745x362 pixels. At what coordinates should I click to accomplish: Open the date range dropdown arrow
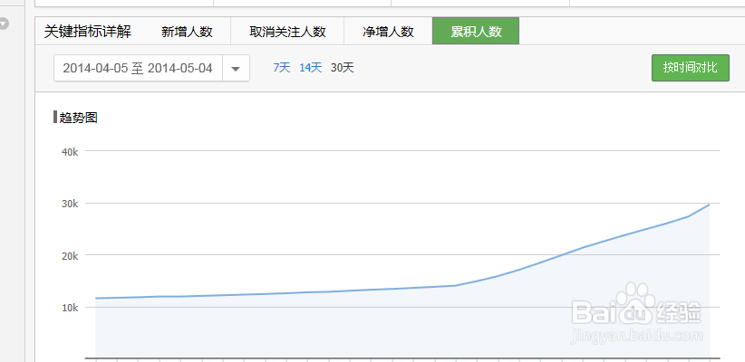[x=236, y=68]
